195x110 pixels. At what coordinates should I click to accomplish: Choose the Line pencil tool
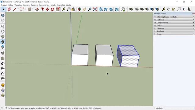(15, 9)
